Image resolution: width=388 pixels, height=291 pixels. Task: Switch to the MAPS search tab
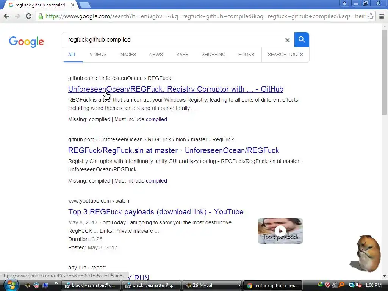[182, 55]
